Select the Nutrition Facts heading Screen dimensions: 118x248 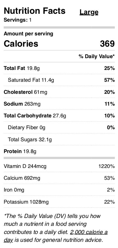point(35,11)
